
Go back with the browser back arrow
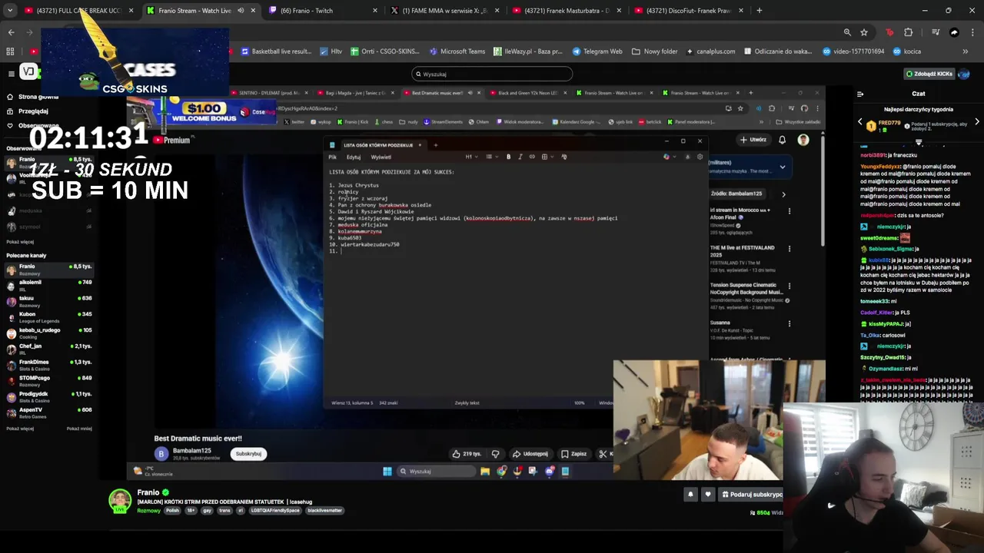pos(11,32)
